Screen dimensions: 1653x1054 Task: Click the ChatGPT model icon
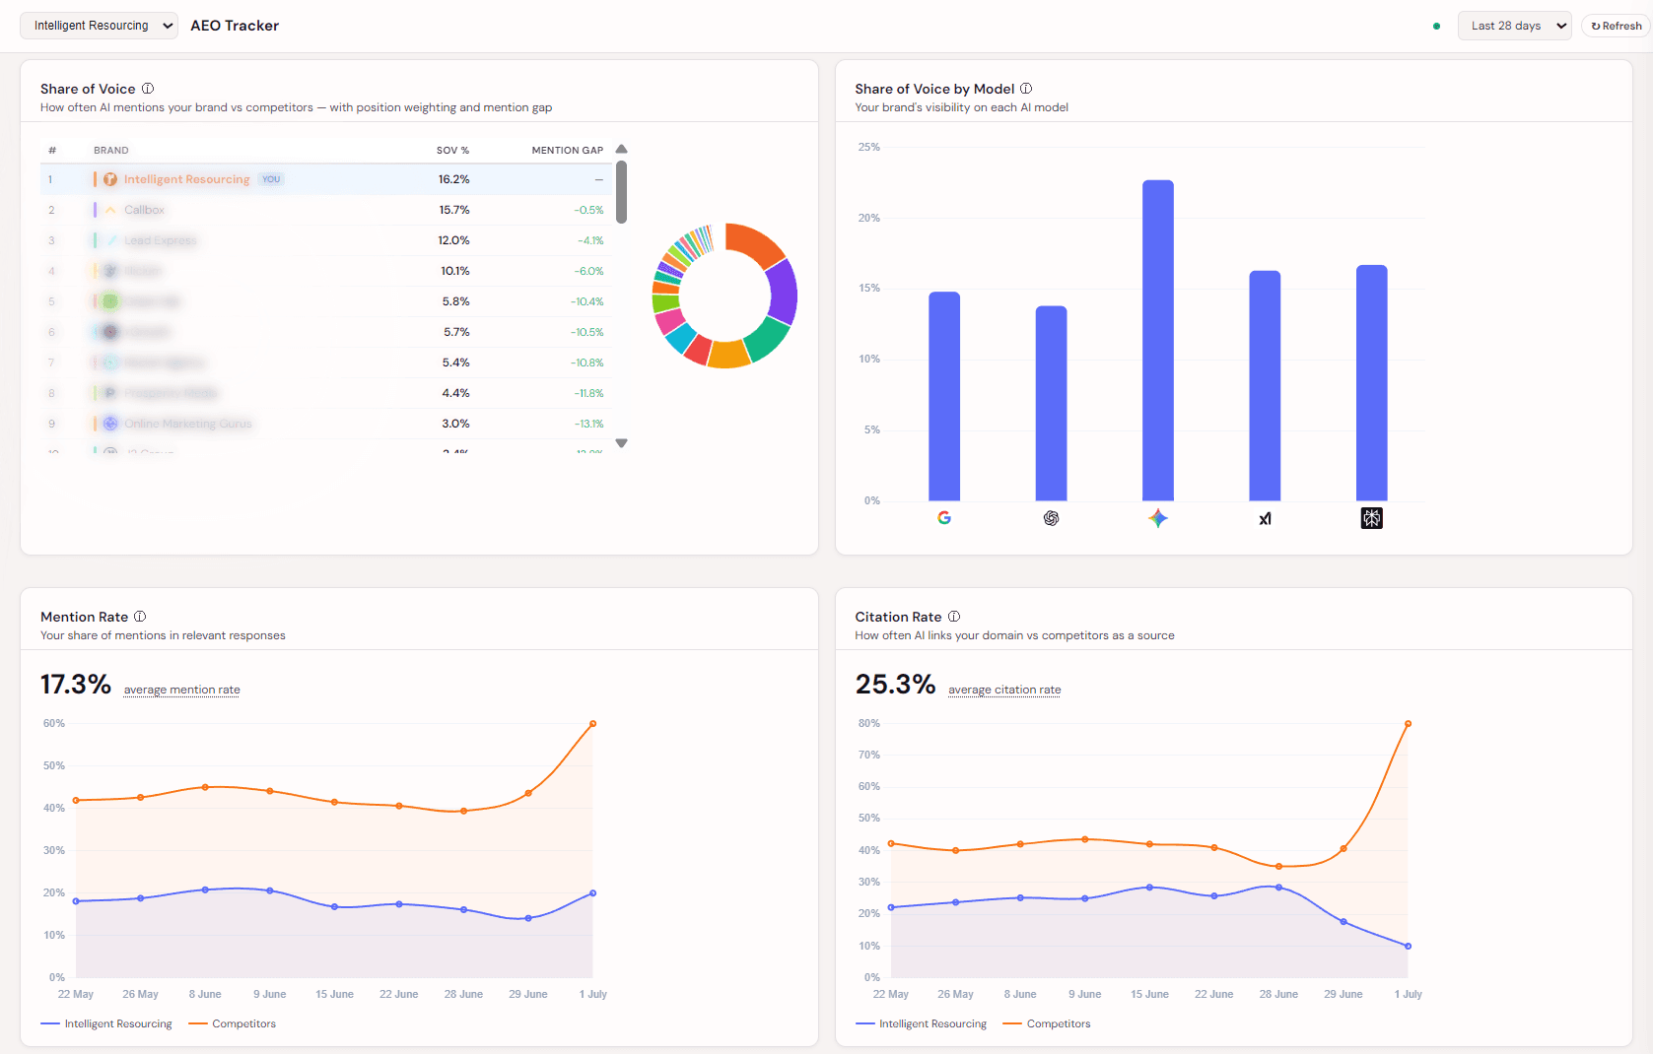click(x=1051, y=518)
